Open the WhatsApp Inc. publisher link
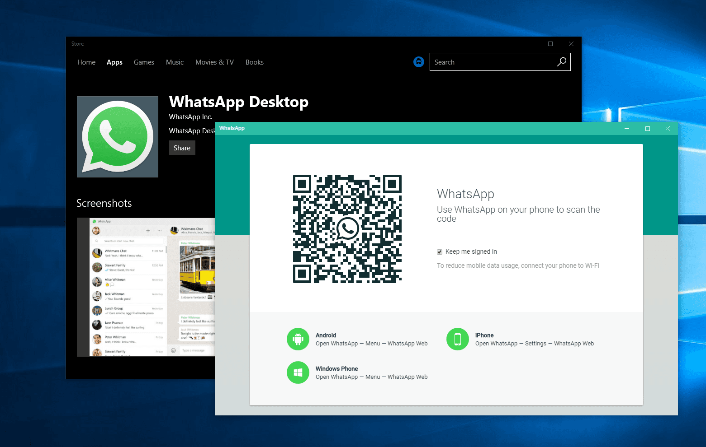Image resolution: width=706 pixels, height=447 pixels. point(190,116)
